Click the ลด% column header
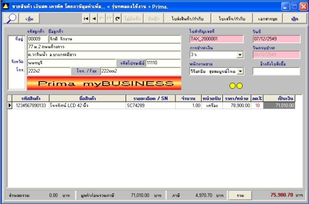Screen dimensions: 309x204 click(257, 98)
